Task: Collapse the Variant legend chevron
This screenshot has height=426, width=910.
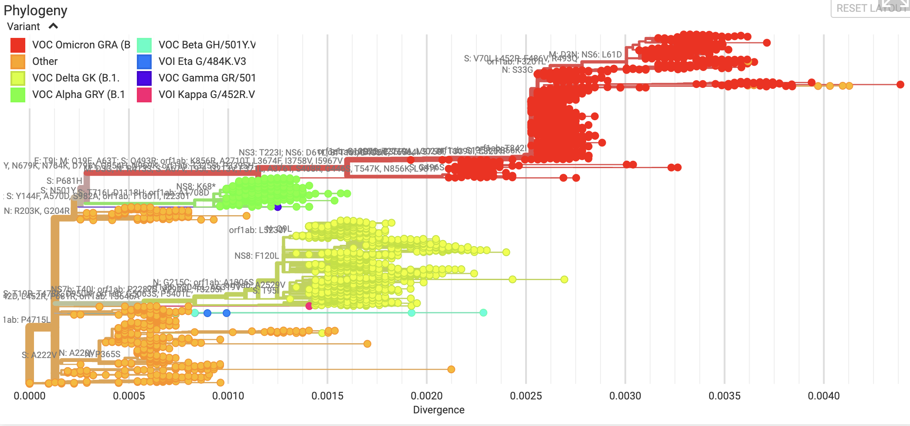Action: [x=53, y=26]
